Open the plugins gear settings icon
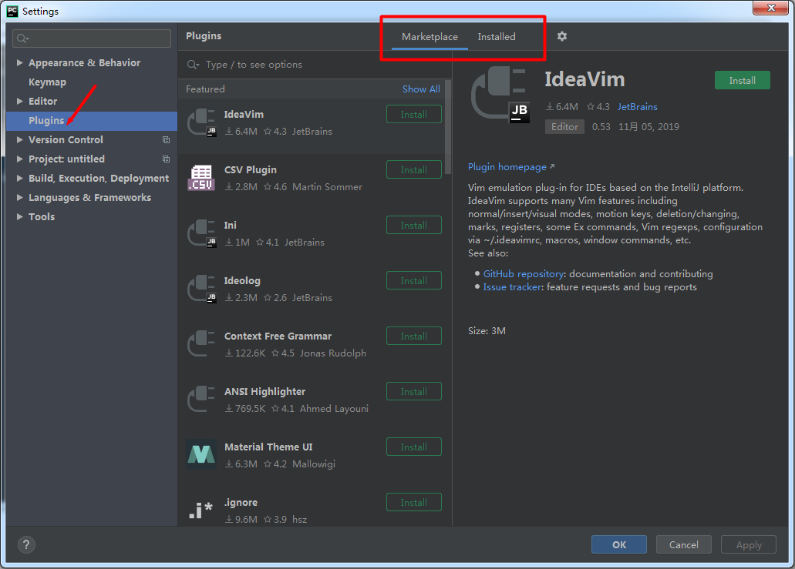The height and width of the screenshot is (569, 795). click(x=562, y=36)
